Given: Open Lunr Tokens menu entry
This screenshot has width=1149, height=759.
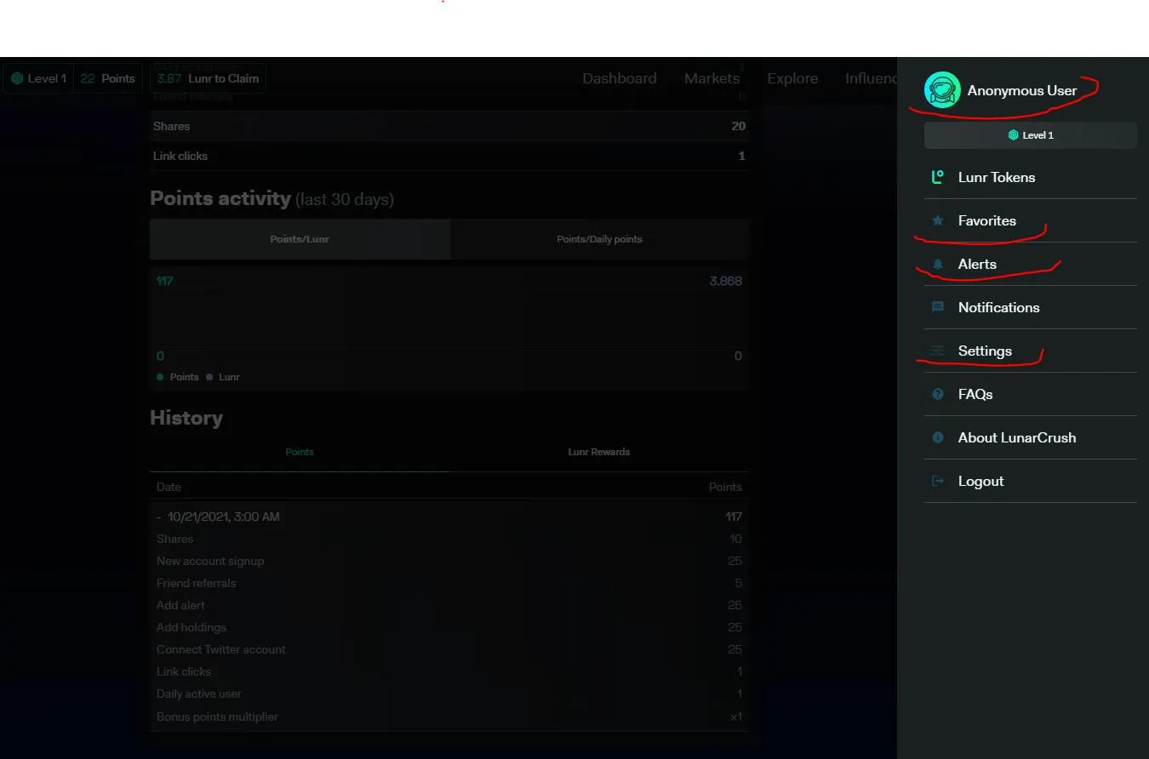Looking at the screenshot, I should [x=1031, y=177].
